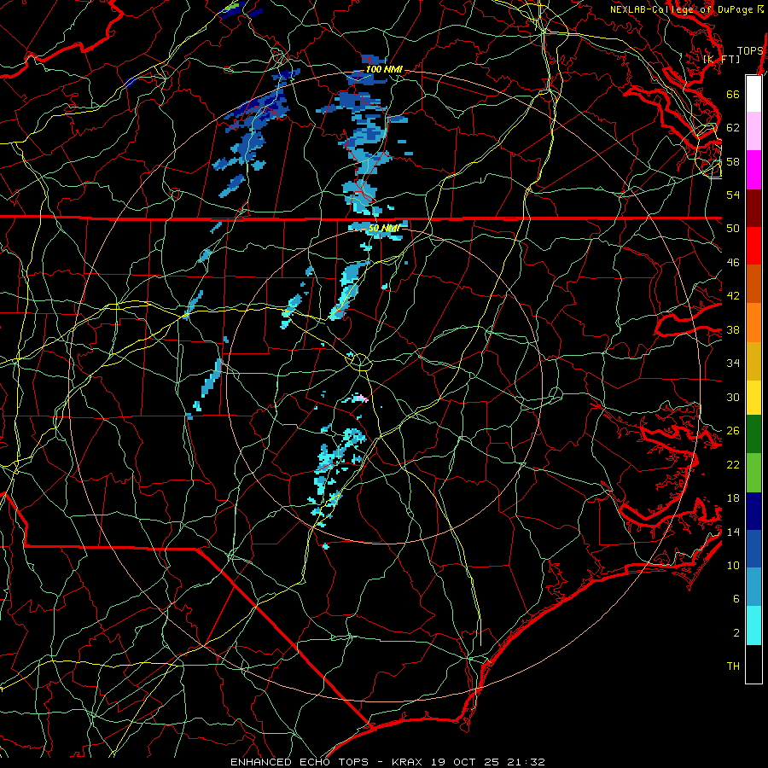Viewport: 768px width, 768px height.
Task: Click the dark red legend swatch below 54
Action: (753, 208)
